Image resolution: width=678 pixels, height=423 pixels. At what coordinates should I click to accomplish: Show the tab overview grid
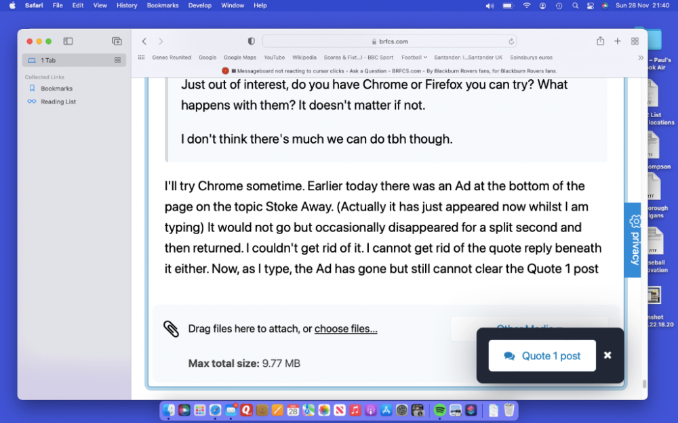coord(635,41)
